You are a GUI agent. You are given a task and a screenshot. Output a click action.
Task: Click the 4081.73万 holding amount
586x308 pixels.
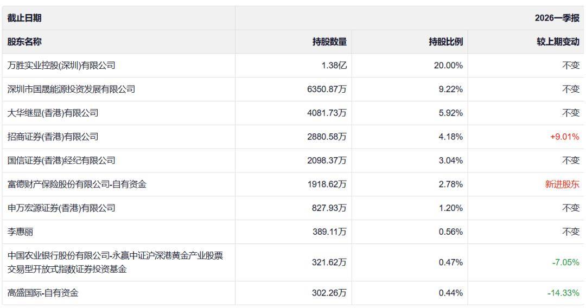(x=327, y=113)
